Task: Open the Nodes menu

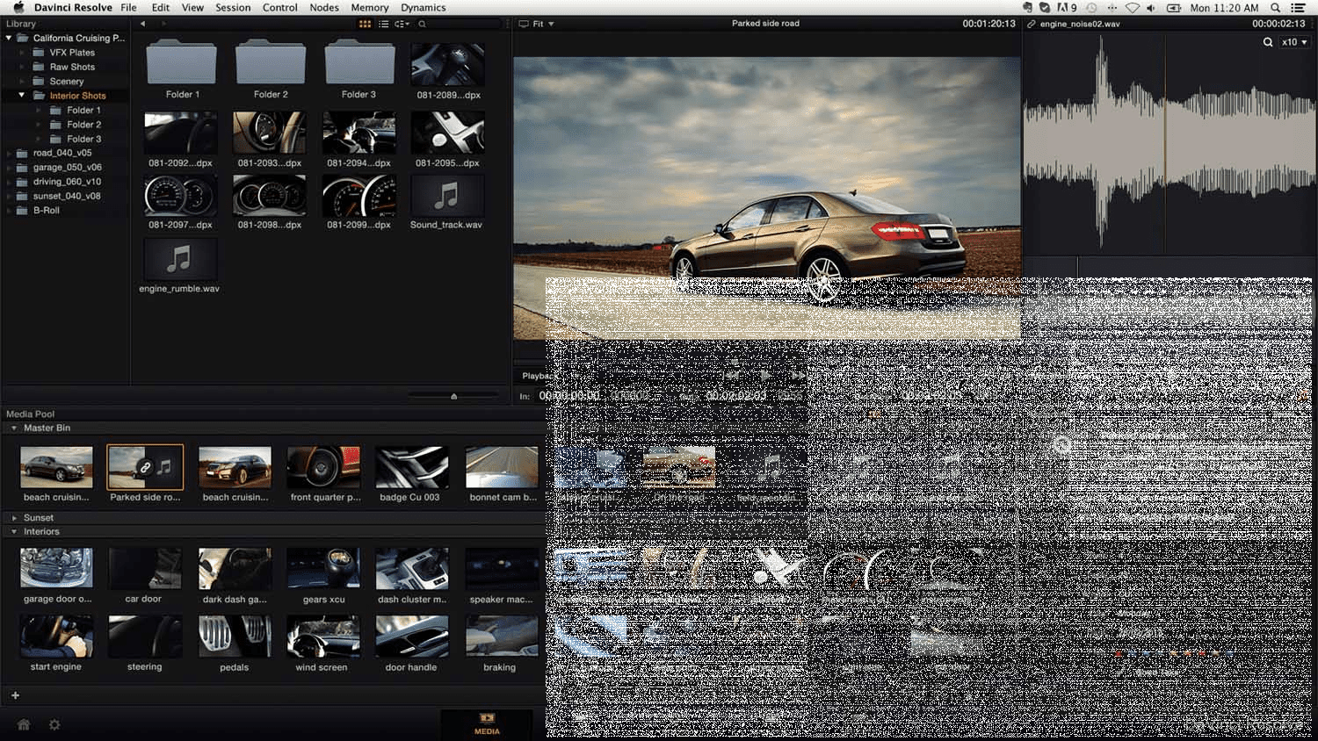Action: pos(323,7)
